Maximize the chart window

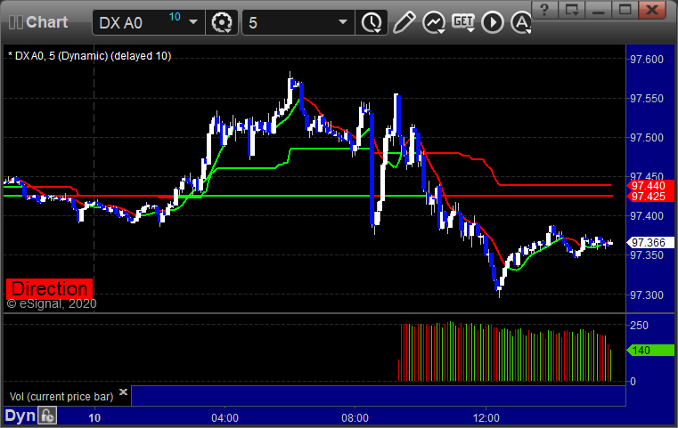[x=625, y=10]
